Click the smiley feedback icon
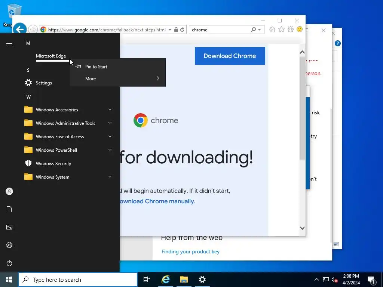Screen dimensions: 383x287 pyautogui.click(x=300, y=29)
